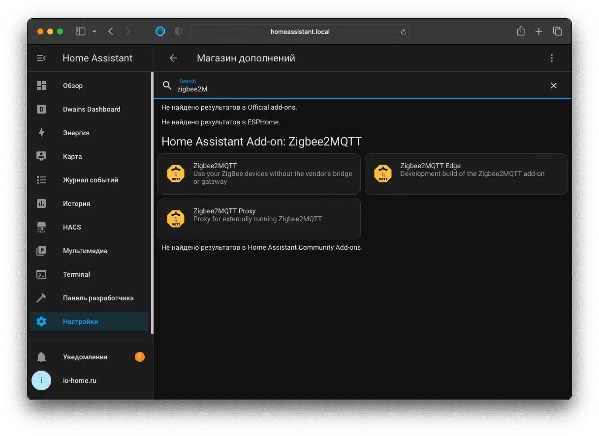Open io-home.ru user profile label
This screenshot has height=436, width=599.
80,380
